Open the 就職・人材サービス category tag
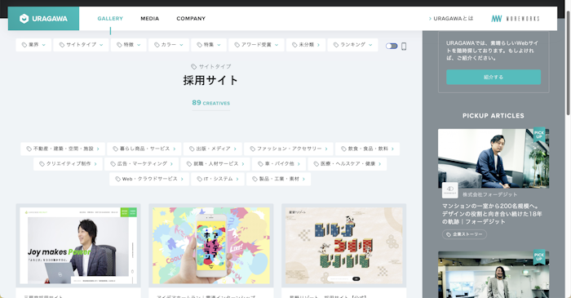571x298 pixels. point(215,164)
